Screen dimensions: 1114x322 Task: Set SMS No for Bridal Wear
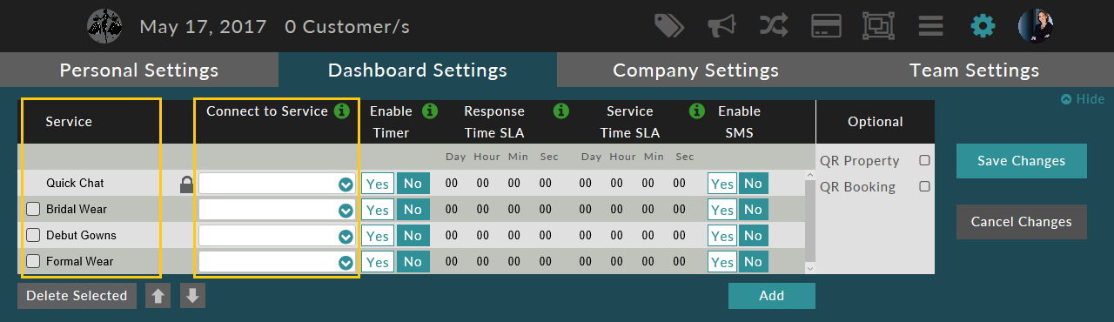pos(753,210)
